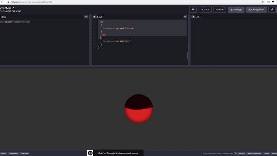
Task: Open the Change View menu
Action: click(256, 10)
